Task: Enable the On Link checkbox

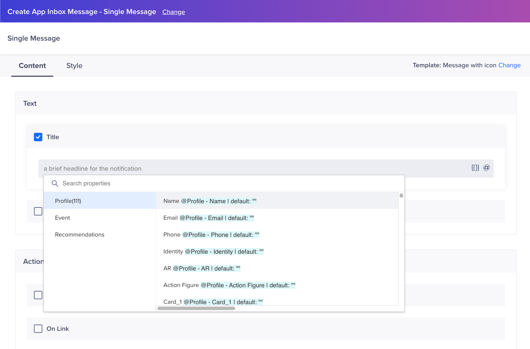Action: point(38,329)
